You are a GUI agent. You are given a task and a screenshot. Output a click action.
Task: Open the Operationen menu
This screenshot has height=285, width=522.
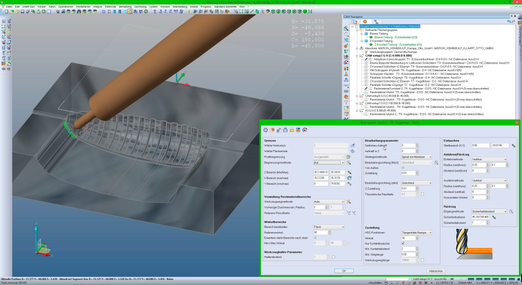pos(66,7)
